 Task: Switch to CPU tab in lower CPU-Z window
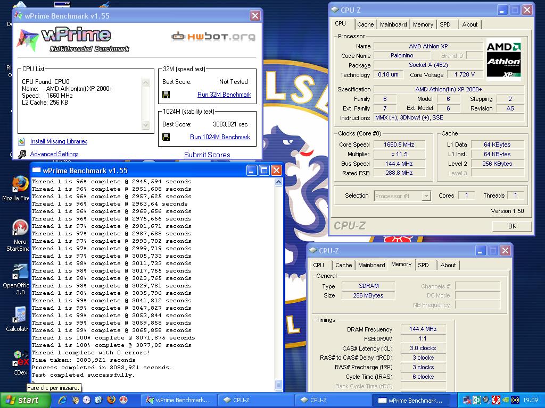point(318,265)
